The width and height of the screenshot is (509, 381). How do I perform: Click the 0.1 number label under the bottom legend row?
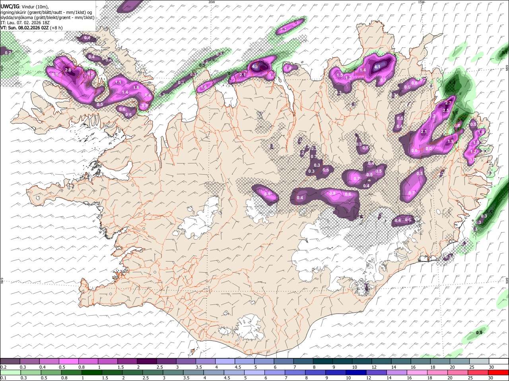point(3,378)
